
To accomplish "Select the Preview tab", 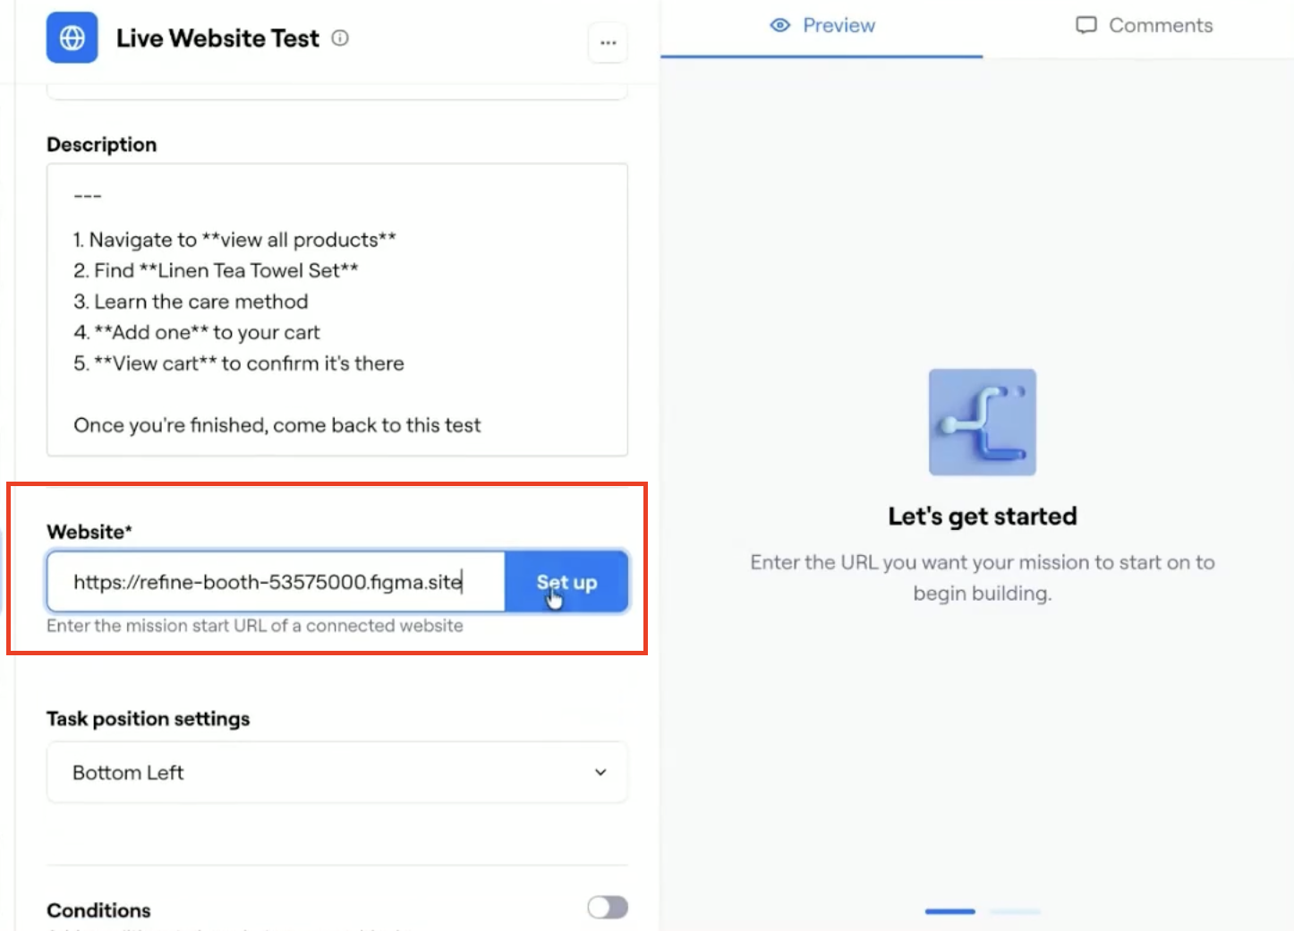I will tap(821, 25).
